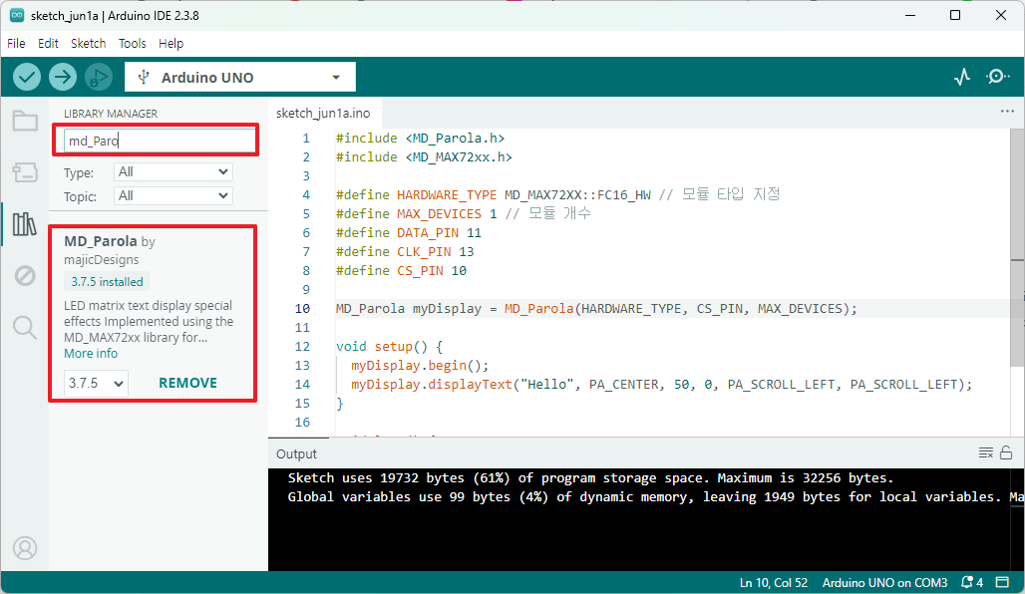Toggle the Output scroll lock icon
Image resolution: width=1025 pixels, height=594 pixels.
click(1006, 452)
